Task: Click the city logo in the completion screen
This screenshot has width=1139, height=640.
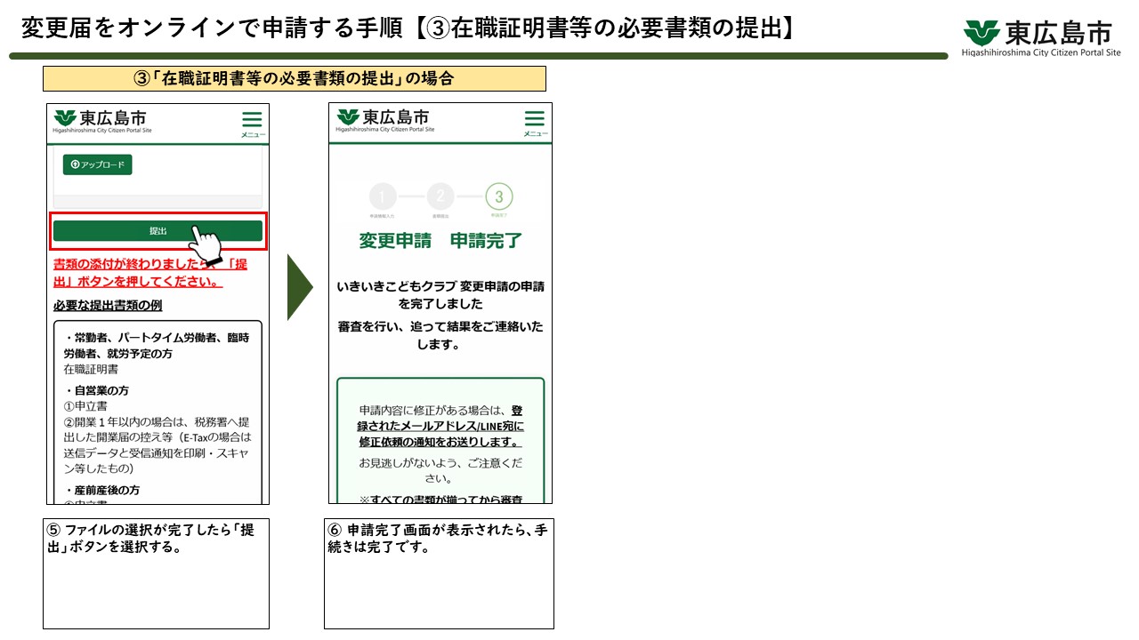Action: (384, 119)
